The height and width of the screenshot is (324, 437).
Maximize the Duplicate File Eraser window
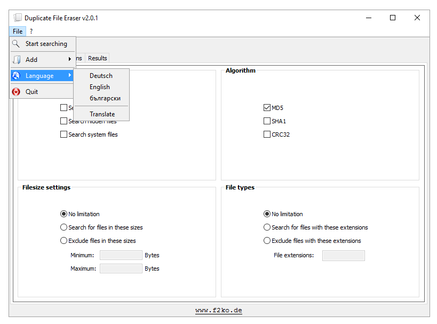point(393,18)
